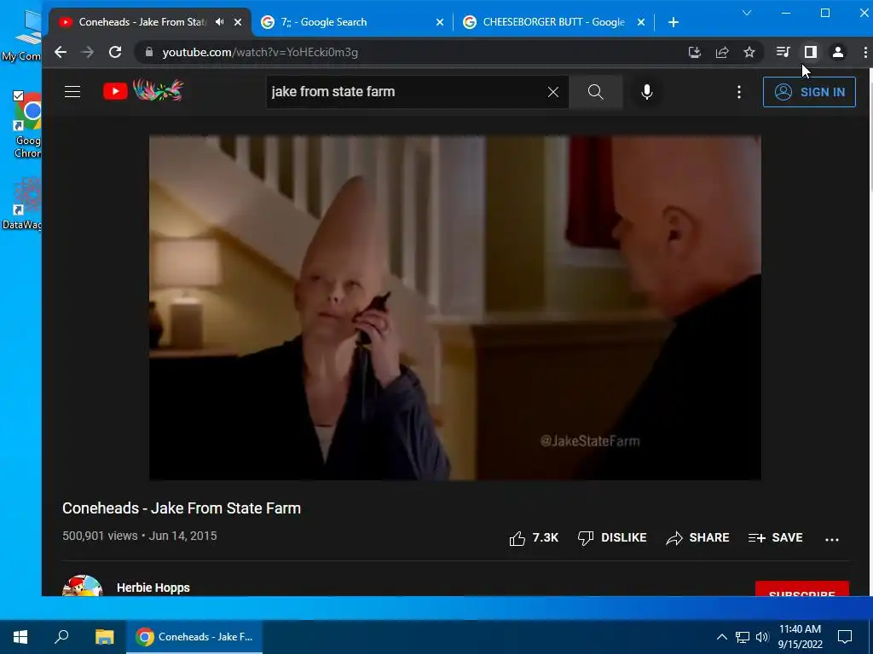Open Herbie Hopps channel link
This screenshot has height=654, width=873.
(x=153, y=588)
